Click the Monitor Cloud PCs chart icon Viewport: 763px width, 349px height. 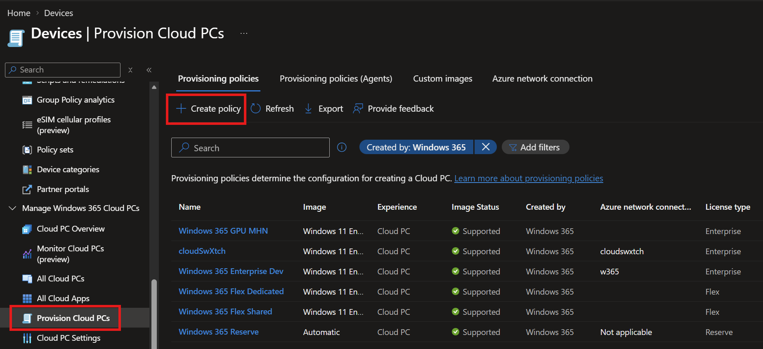pyautogui.click(x=27, y=254)
